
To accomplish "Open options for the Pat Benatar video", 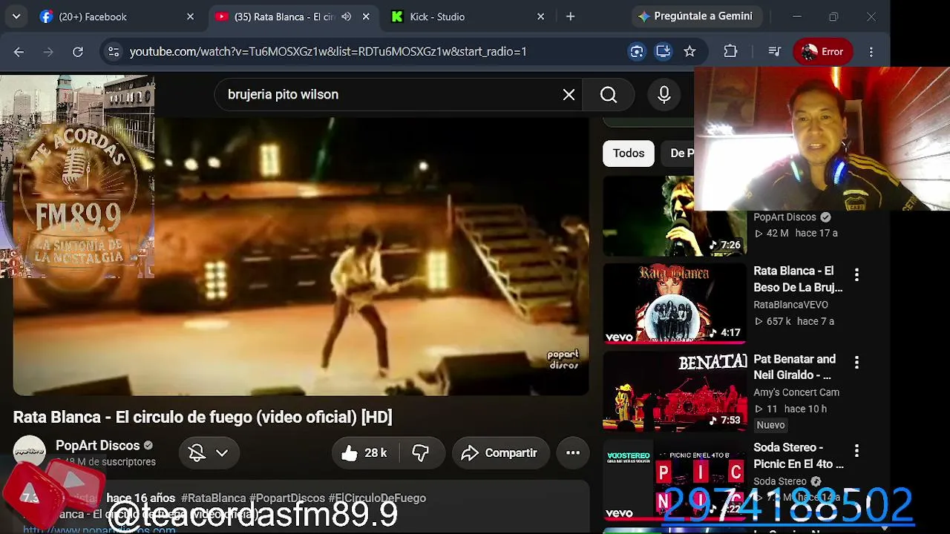I will pos(856,362).
